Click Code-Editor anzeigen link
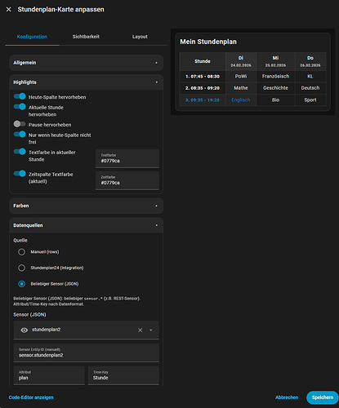 pyautogui.click(x=31, y=397)
